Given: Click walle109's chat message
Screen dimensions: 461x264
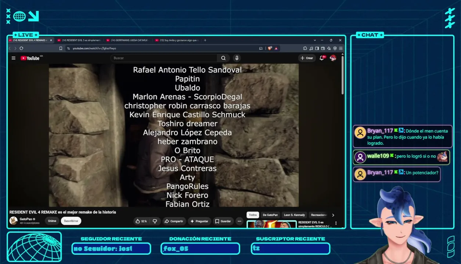Looking at the screenshot, I should pos(401,157).
